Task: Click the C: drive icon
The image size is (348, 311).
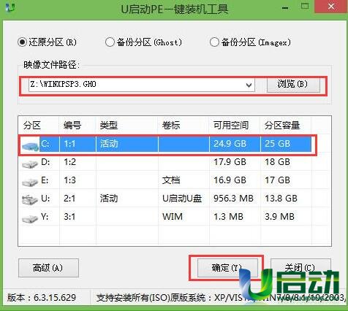Action: coord(30,145)
